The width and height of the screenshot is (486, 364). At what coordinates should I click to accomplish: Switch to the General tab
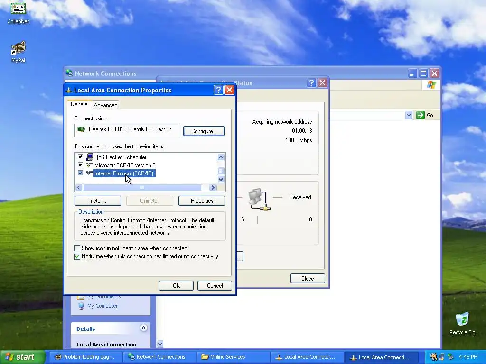point(80,104)
